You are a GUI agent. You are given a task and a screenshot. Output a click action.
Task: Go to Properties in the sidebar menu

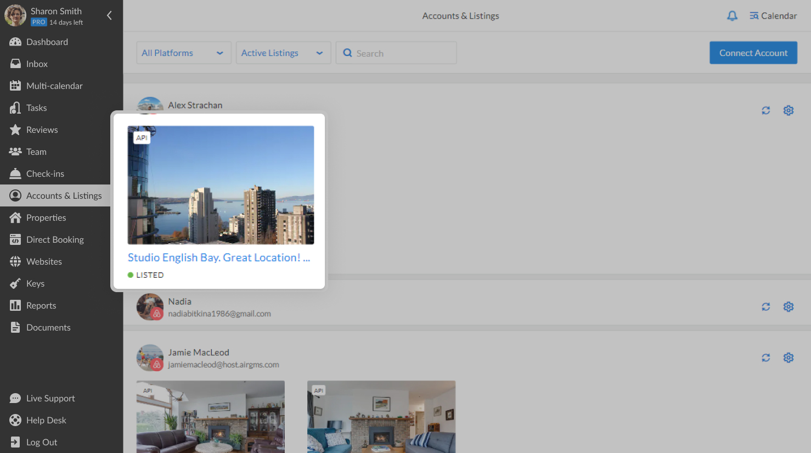tap(15, 217)
